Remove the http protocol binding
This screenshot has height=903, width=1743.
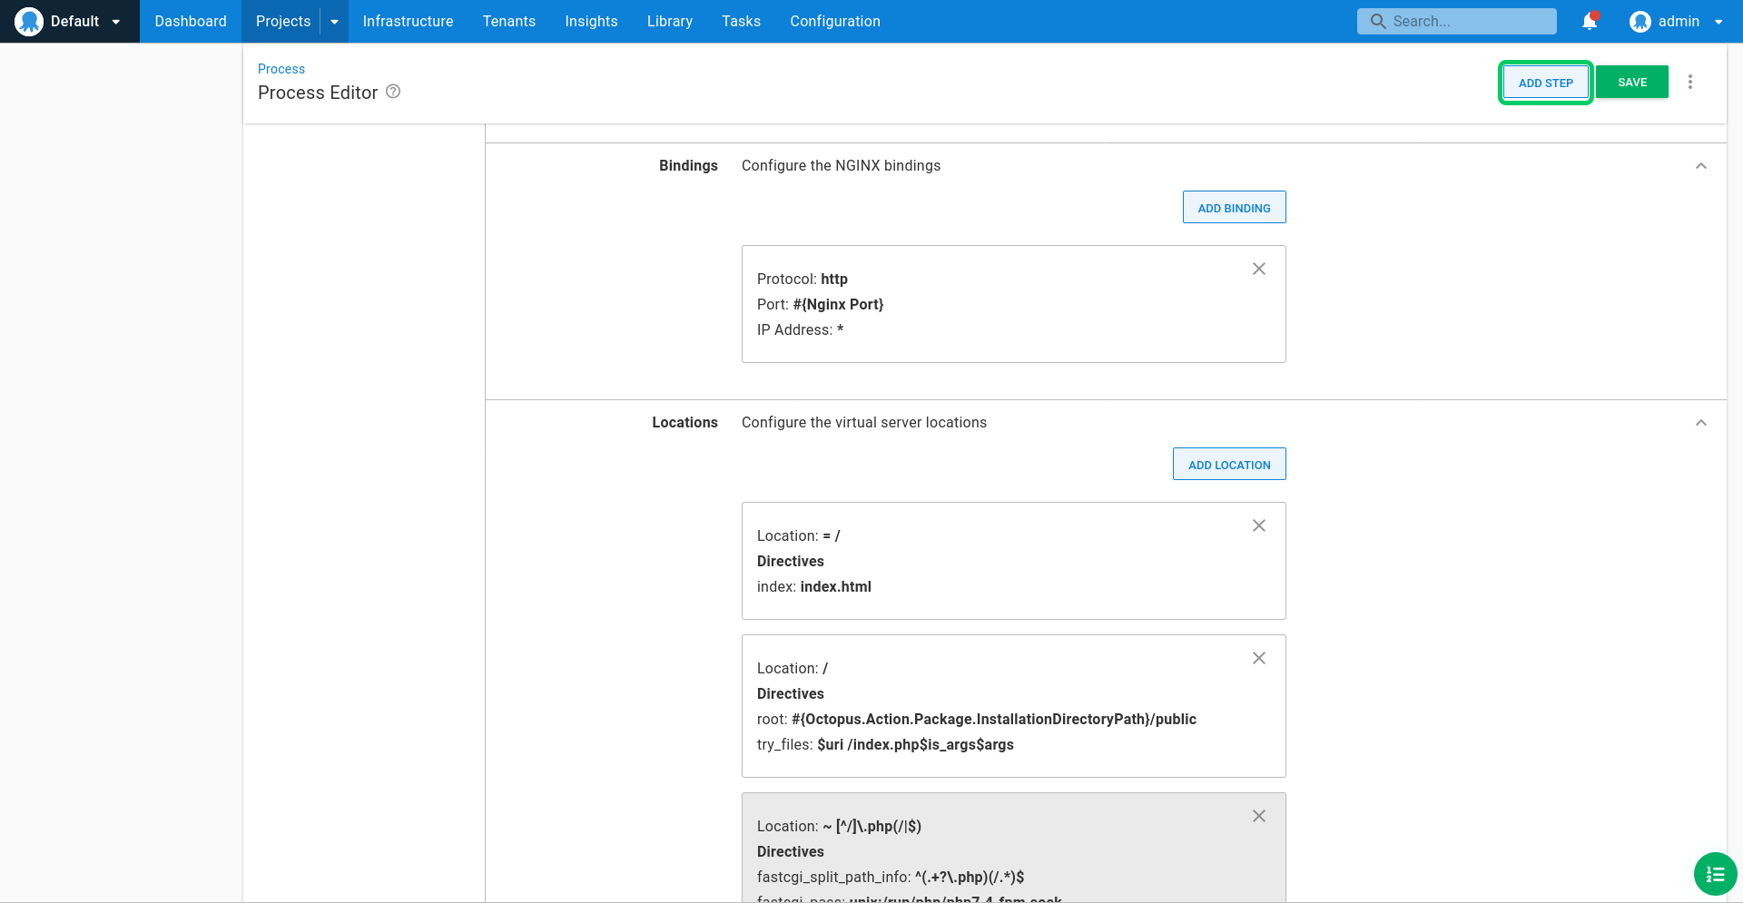coord(1259,269)
